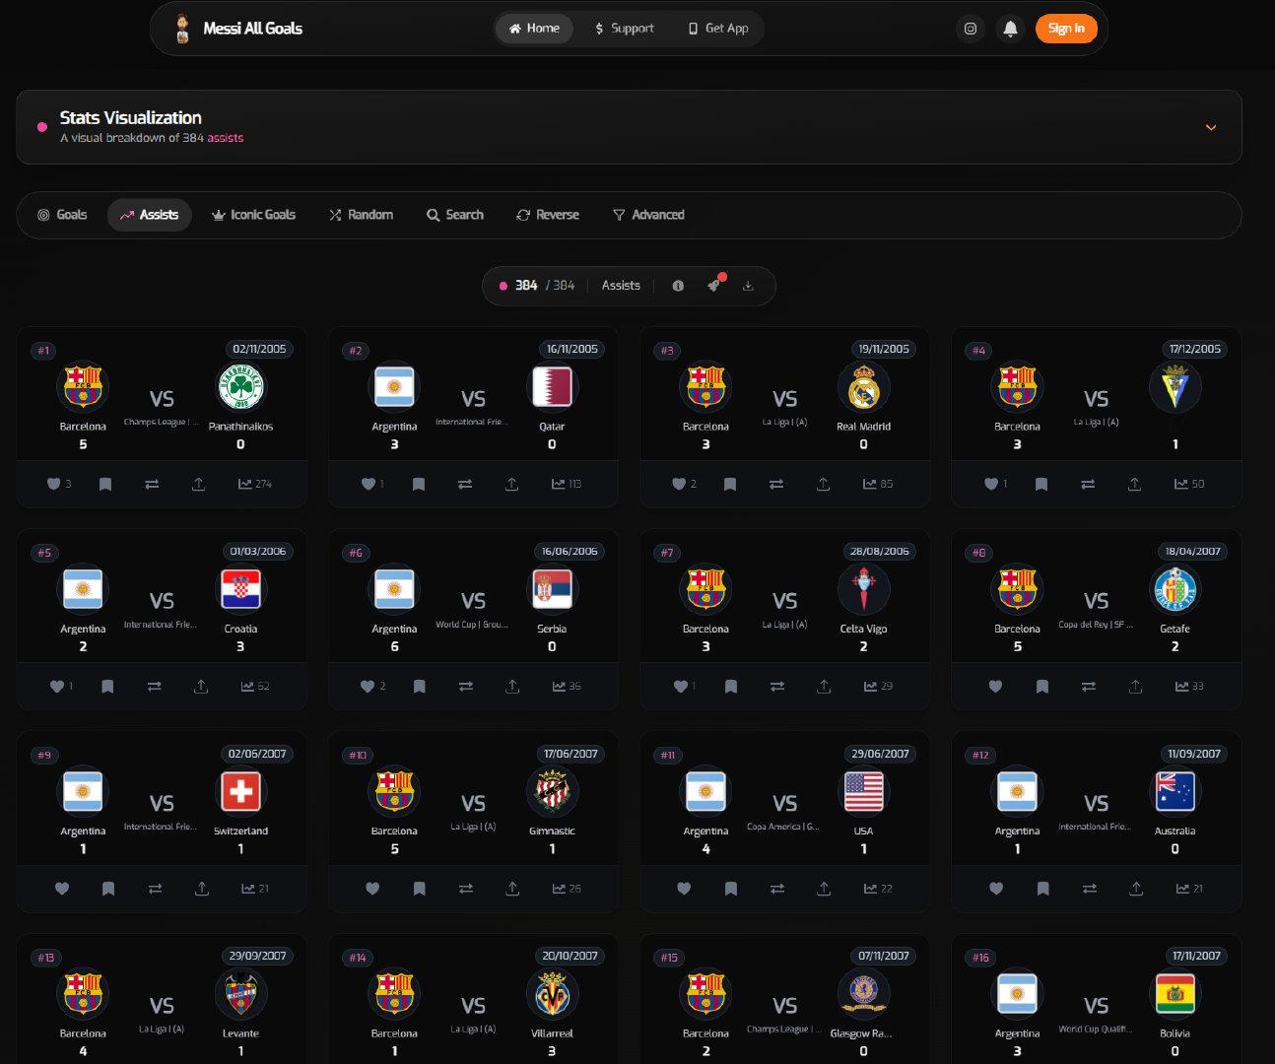Click the Messi avatar logo
This screenshot has height=1064, width=1275.
coord(181,29)
